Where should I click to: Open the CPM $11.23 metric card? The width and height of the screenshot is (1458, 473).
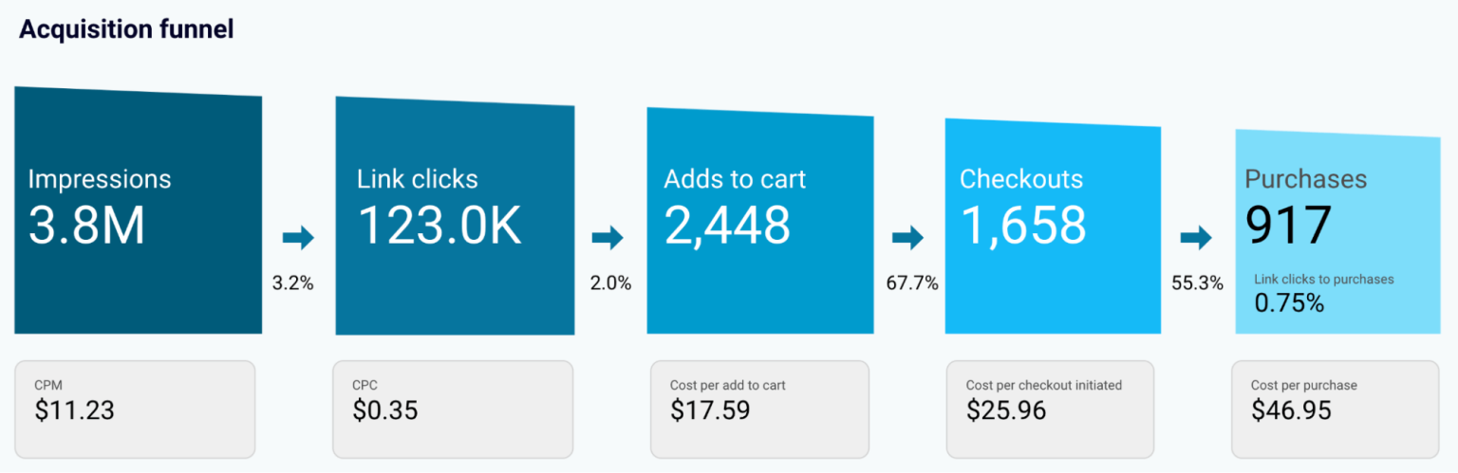pyautogui.click(x=135, y=409)
